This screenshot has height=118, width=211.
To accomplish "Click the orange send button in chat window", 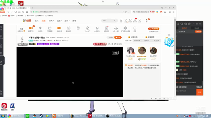I will [199, 92].
